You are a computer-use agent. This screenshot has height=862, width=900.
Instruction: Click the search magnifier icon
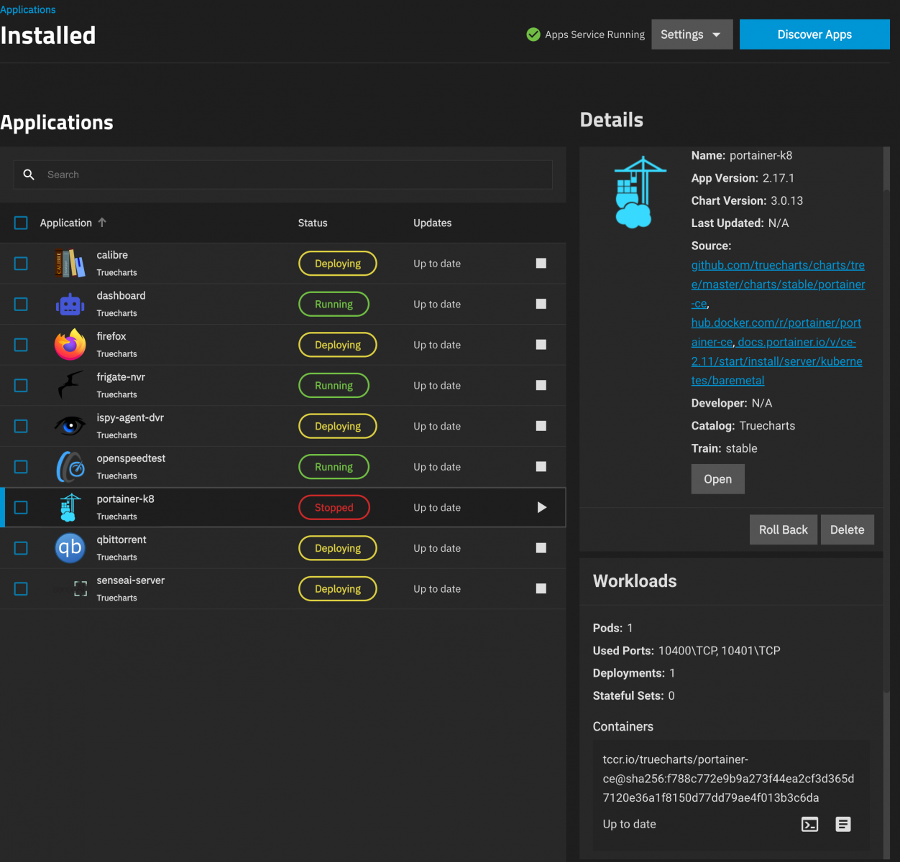point(29,175)
